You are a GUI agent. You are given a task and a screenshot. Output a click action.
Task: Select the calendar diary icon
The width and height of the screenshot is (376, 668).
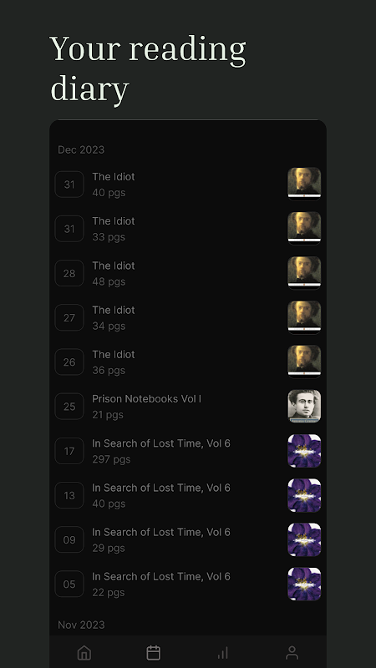pyautogui.click(x=154, y=652)
